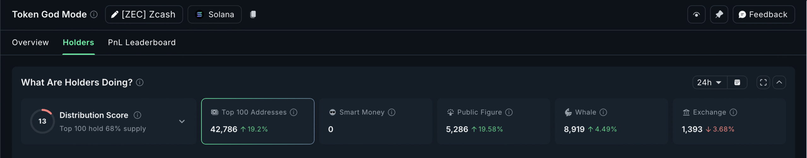The height and width of the screenshot is (158, 807).
Task: Switch to the Overview tab
Action: (30, 42)
